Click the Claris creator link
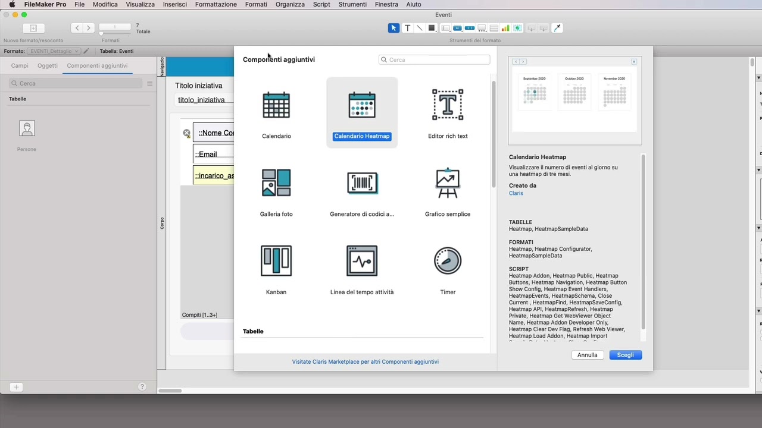 516,193
